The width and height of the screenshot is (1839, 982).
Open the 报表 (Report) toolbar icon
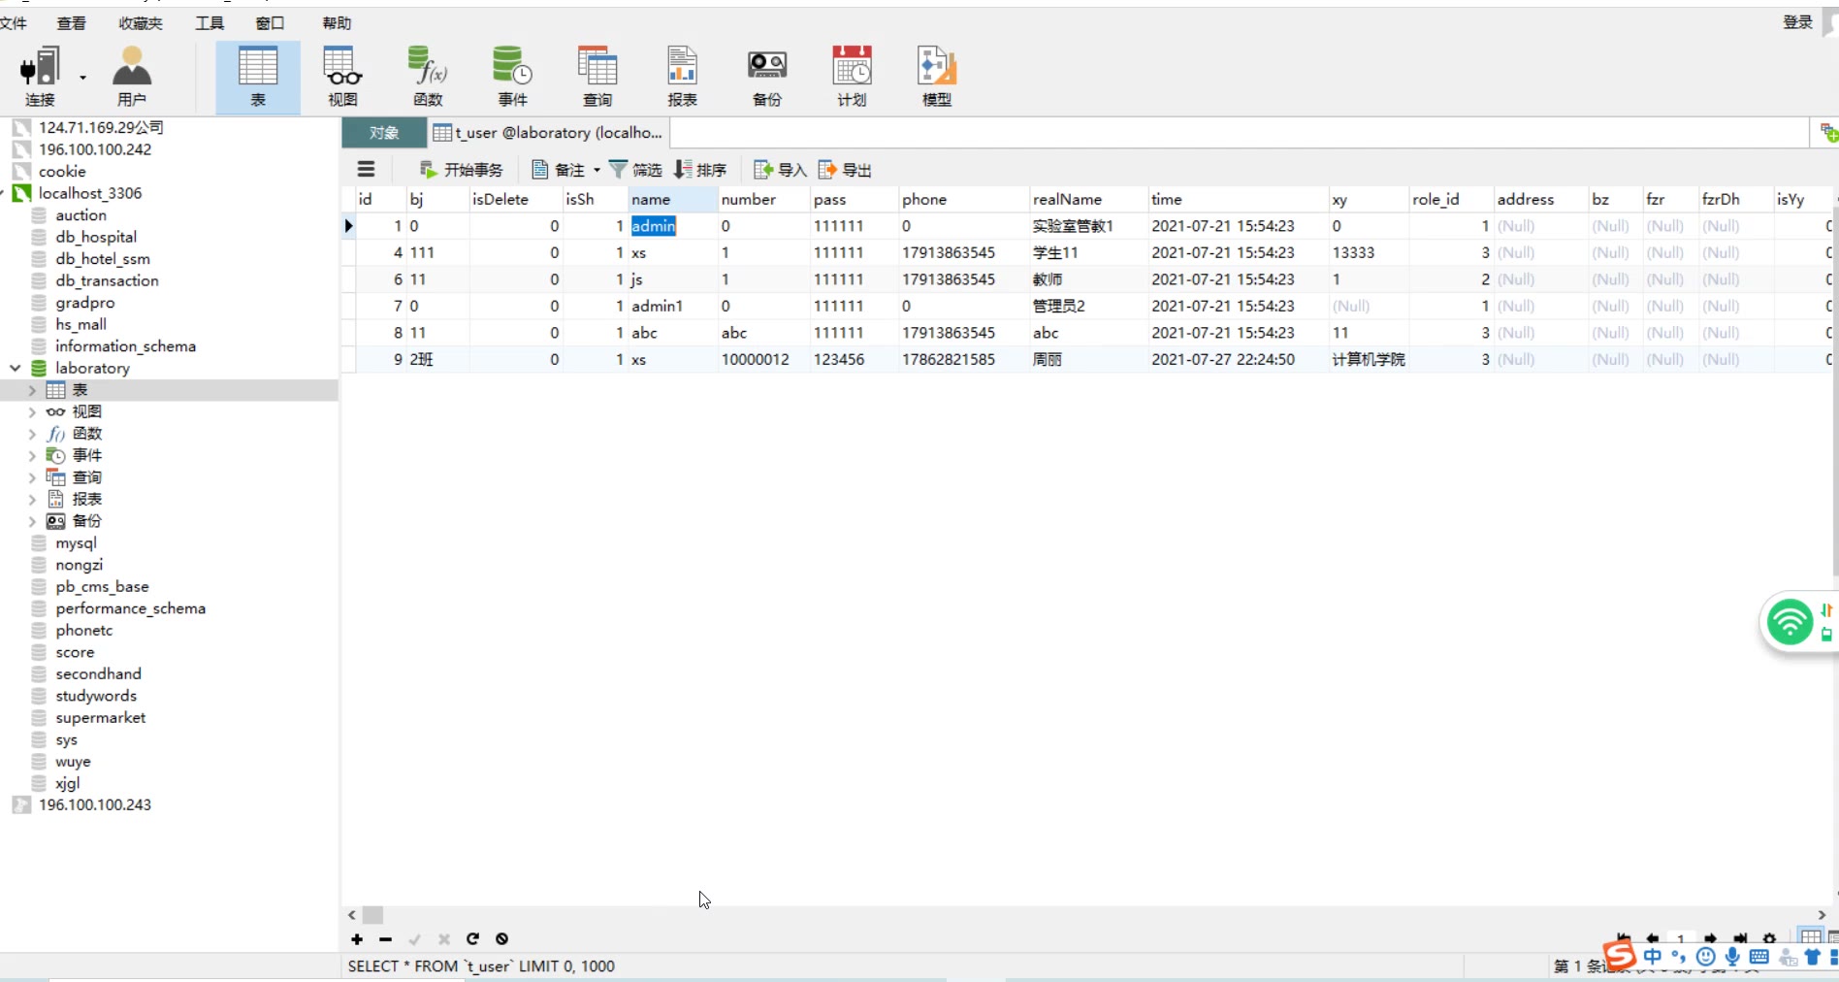682,77
